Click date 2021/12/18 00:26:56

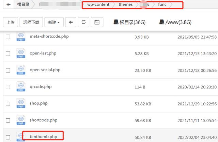pos(197,70)
